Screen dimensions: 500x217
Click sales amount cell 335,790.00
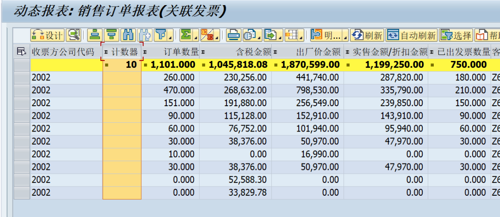point(386,90)
